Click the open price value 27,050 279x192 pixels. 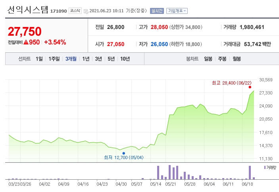115,44
